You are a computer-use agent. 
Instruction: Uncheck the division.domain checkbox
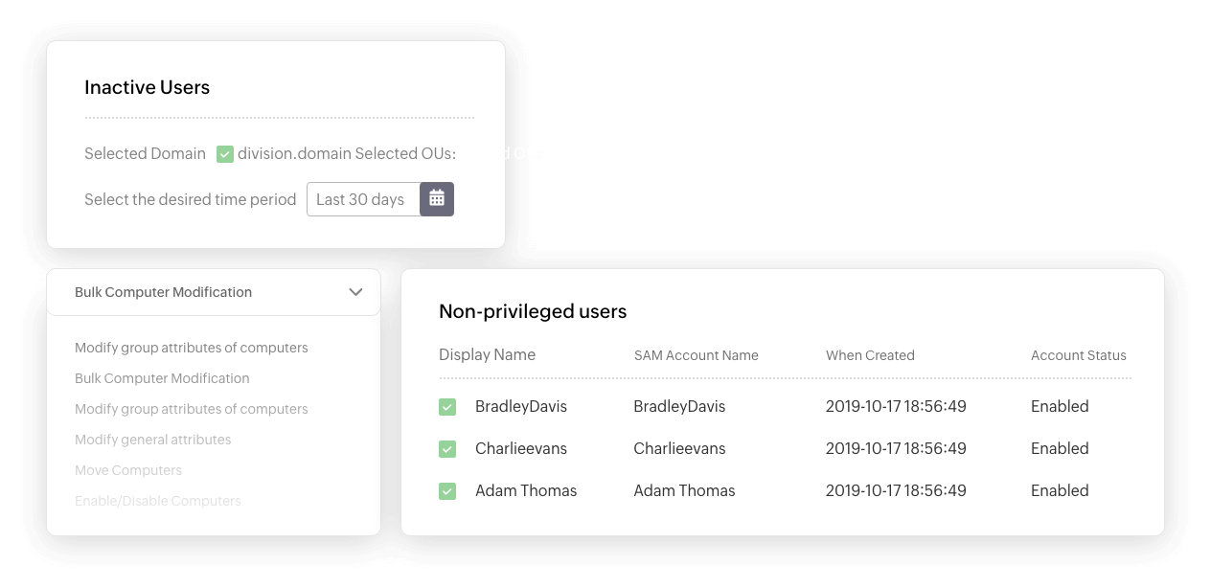(x=225, y=154)
